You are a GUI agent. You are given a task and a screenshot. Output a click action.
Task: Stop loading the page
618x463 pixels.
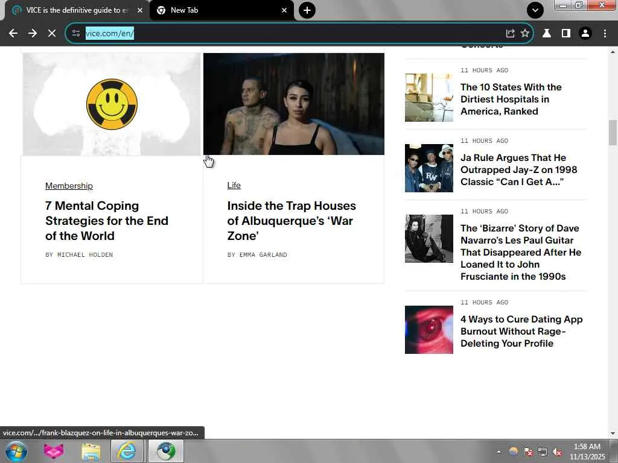52,34
